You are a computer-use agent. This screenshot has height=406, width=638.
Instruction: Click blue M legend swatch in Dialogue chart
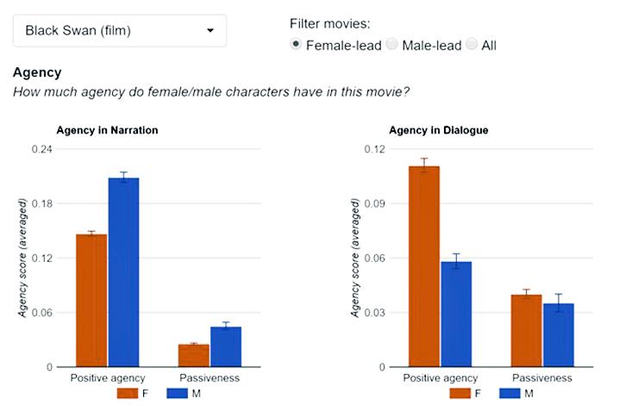pos(510,393)
